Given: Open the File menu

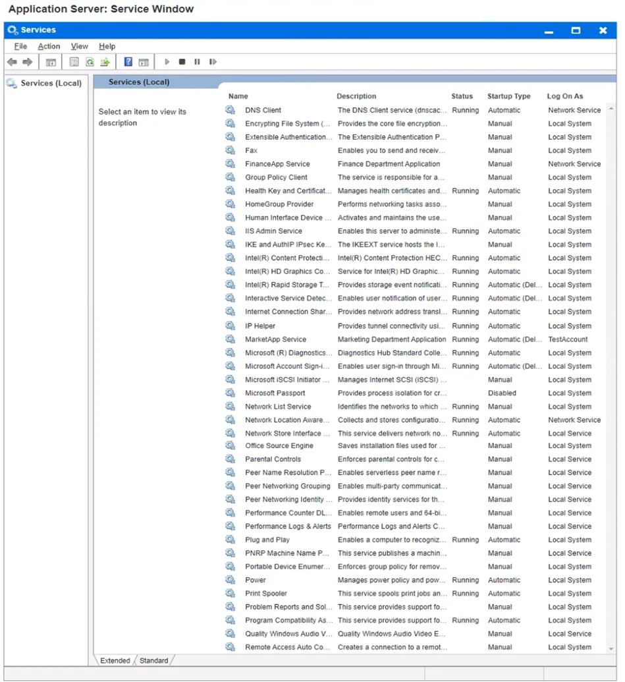Looking at the screenshot, I should [20, 46].
